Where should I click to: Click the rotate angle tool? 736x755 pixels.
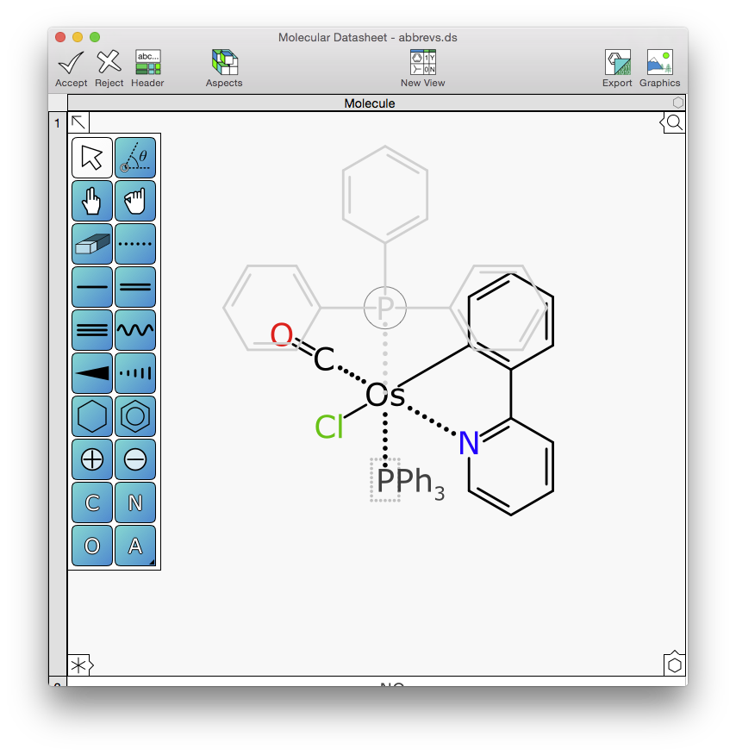pyautogui.click(x=135, y=158)
